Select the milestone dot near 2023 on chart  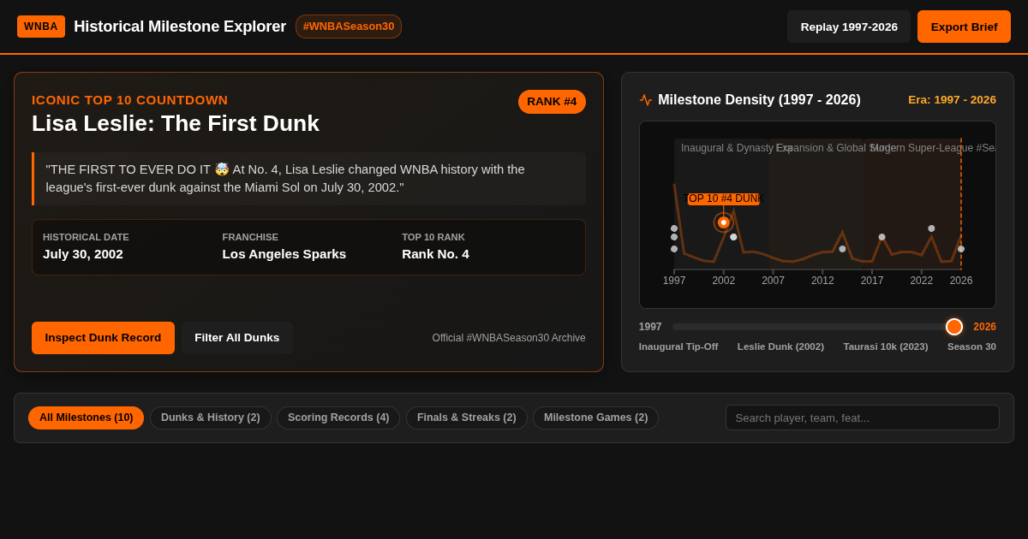pos(931,228)
